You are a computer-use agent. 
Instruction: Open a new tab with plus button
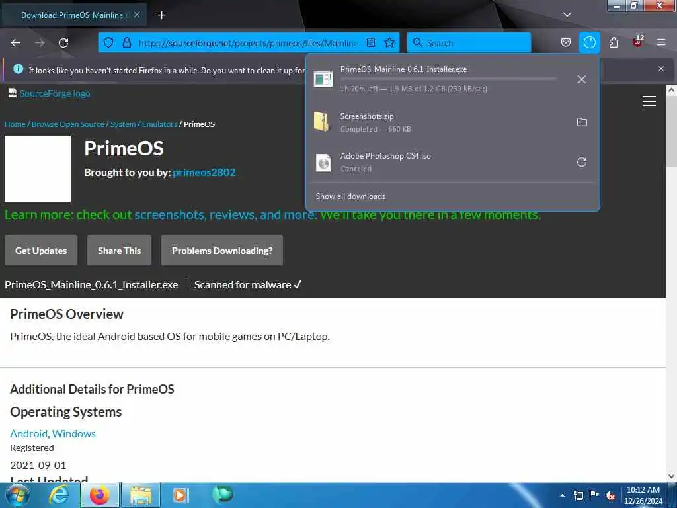[161, 15]
